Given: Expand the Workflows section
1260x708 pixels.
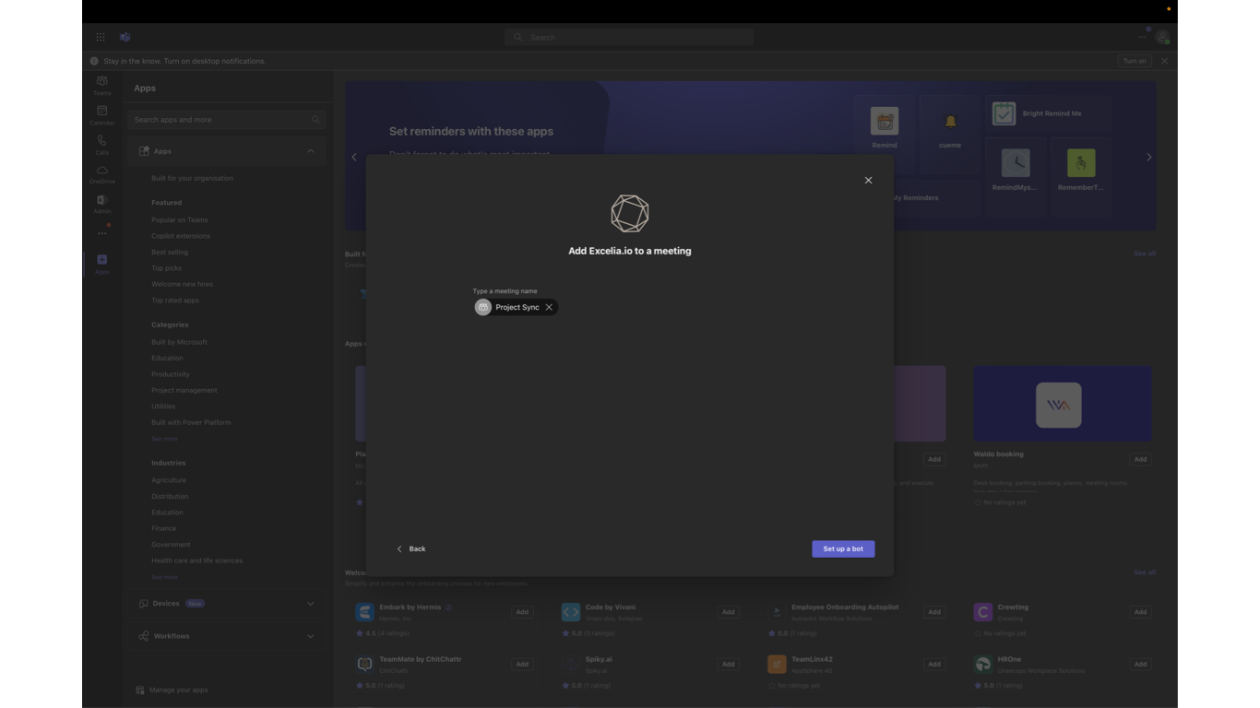Looking at the screenshot, I should (x=310, y=636).
